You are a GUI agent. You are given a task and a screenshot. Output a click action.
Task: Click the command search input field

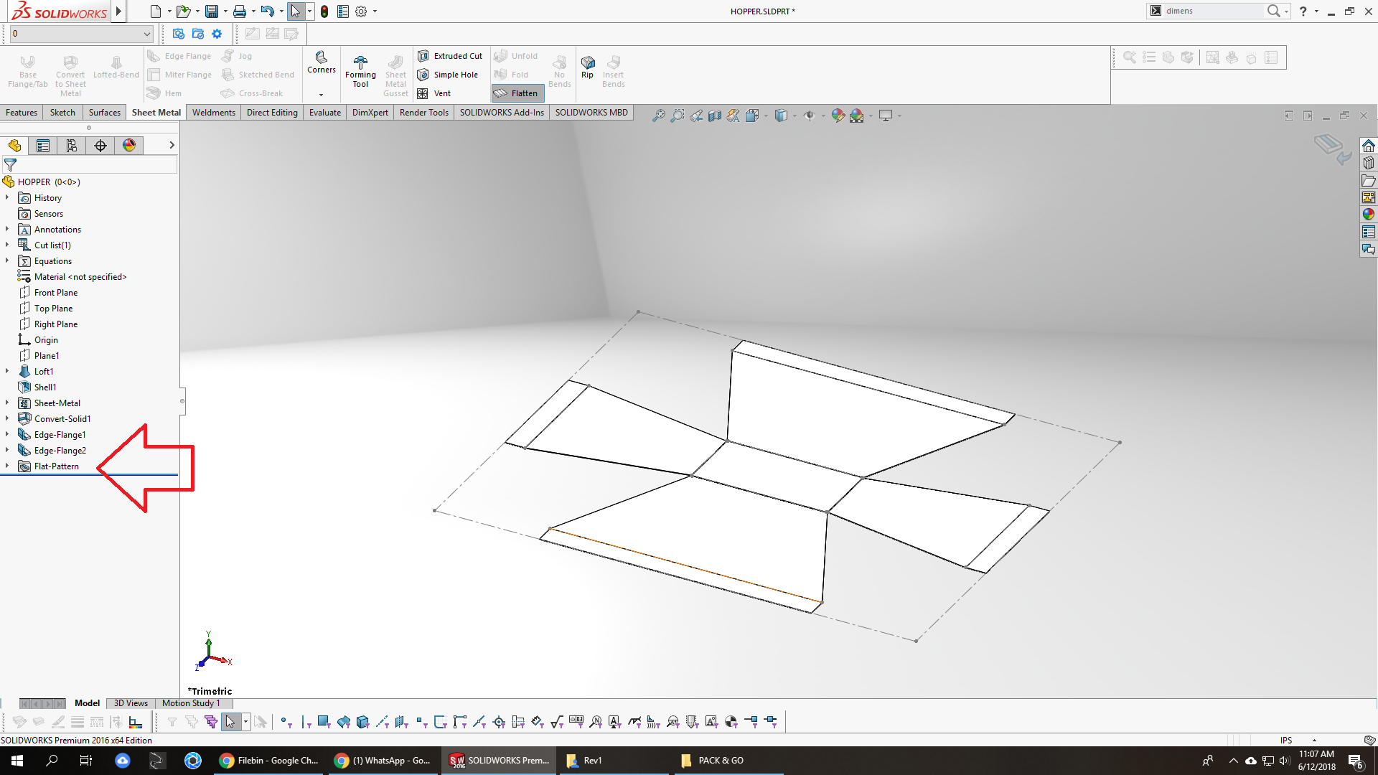[1213, 11]
